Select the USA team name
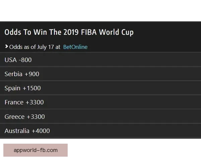Viewport: 201px width, 160px height. point(10,60)
